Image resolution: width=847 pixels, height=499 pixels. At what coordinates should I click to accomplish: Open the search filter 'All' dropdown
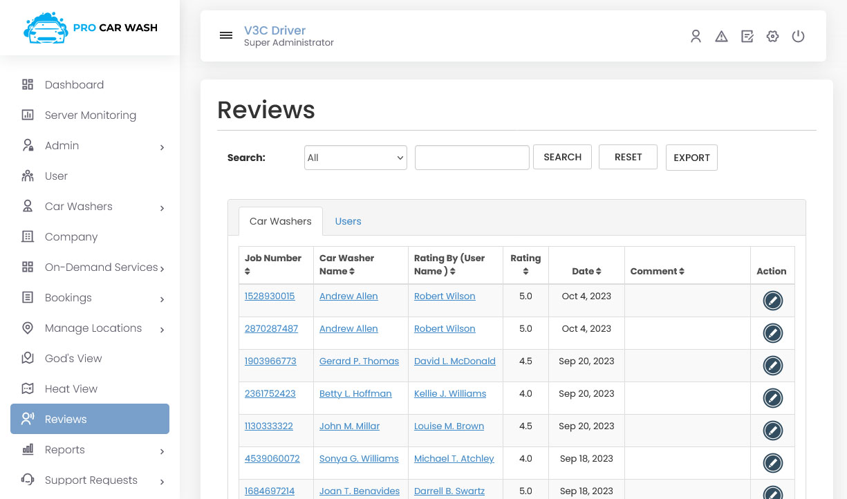pos(355,158)
